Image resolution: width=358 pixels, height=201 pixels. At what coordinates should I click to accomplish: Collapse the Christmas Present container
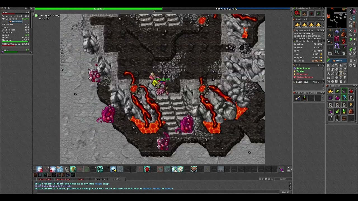321,8
